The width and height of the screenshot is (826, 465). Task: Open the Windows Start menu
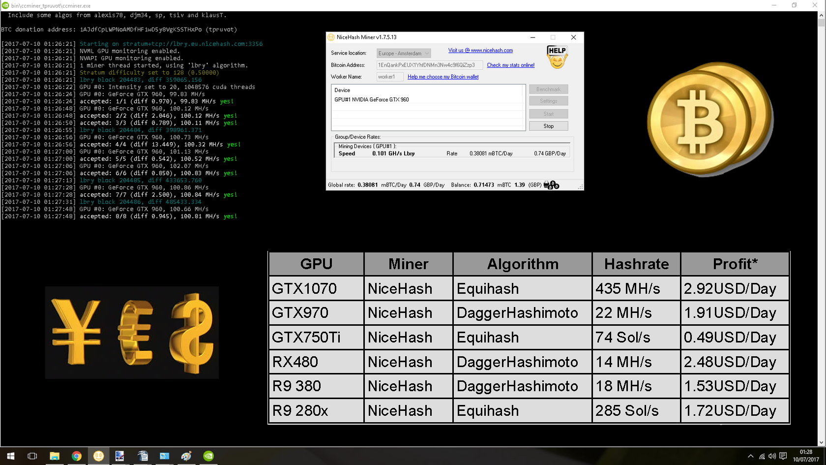pyautogui.click(x=11, y=456)
